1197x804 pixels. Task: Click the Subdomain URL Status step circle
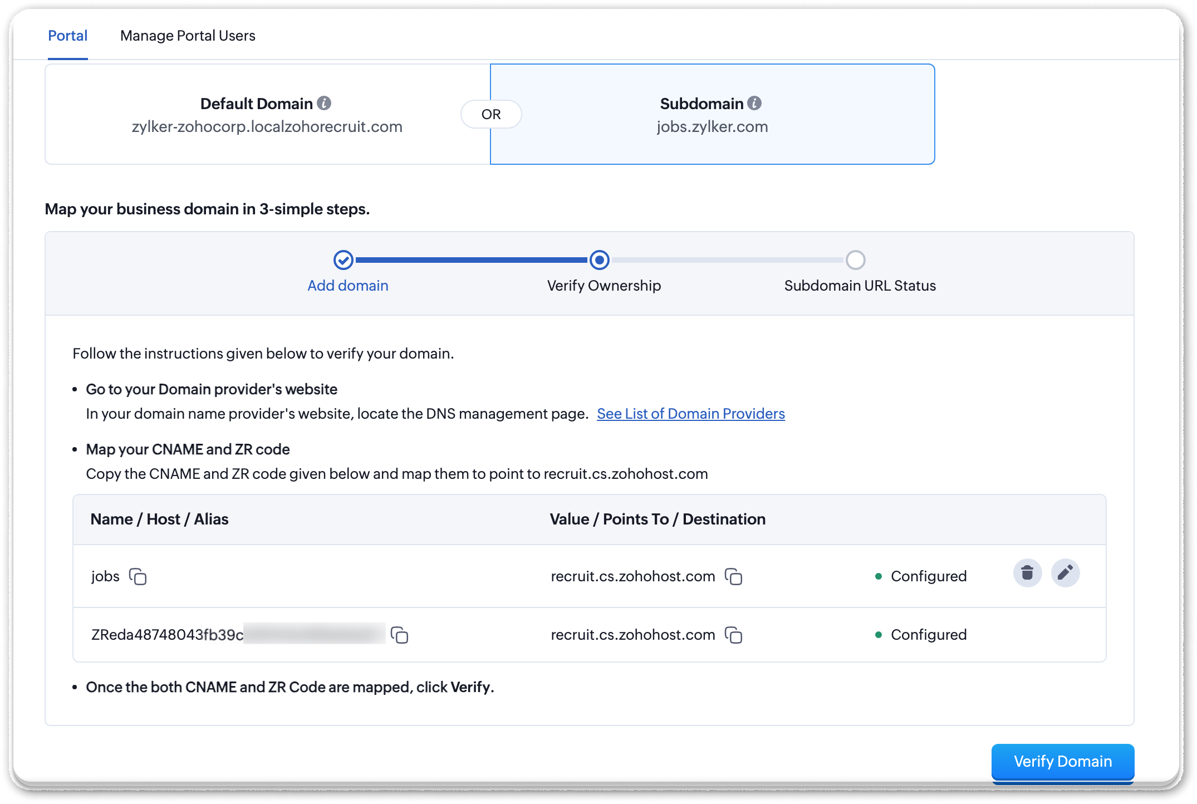(855, 259)
